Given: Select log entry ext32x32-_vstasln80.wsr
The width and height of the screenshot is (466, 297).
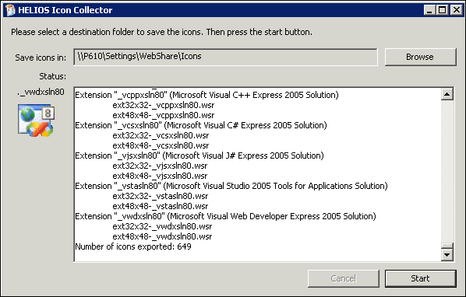Looking at the screenshot, I should [161, 196].
